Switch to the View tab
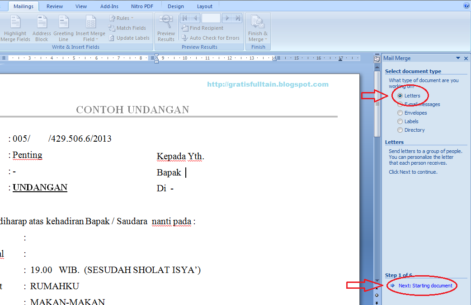The height and width of the screenshot is (305, 471). (x=81, y=6)
